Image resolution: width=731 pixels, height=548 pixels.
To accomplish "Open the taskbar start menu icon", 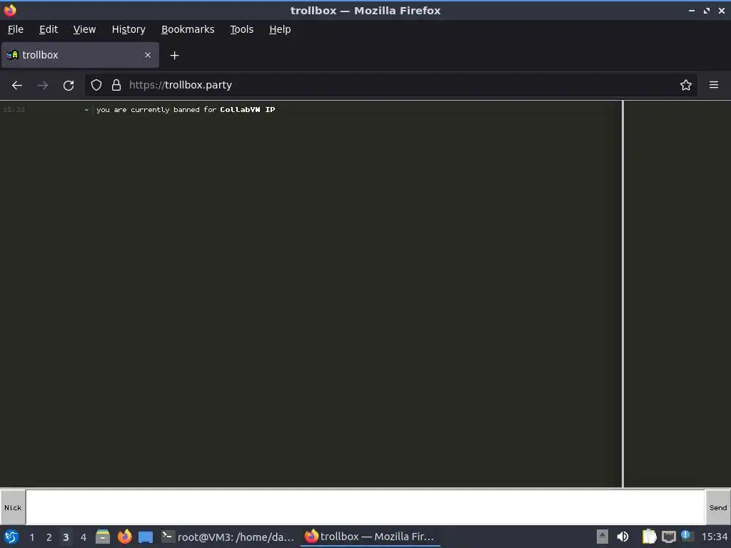I will (11, 537).
